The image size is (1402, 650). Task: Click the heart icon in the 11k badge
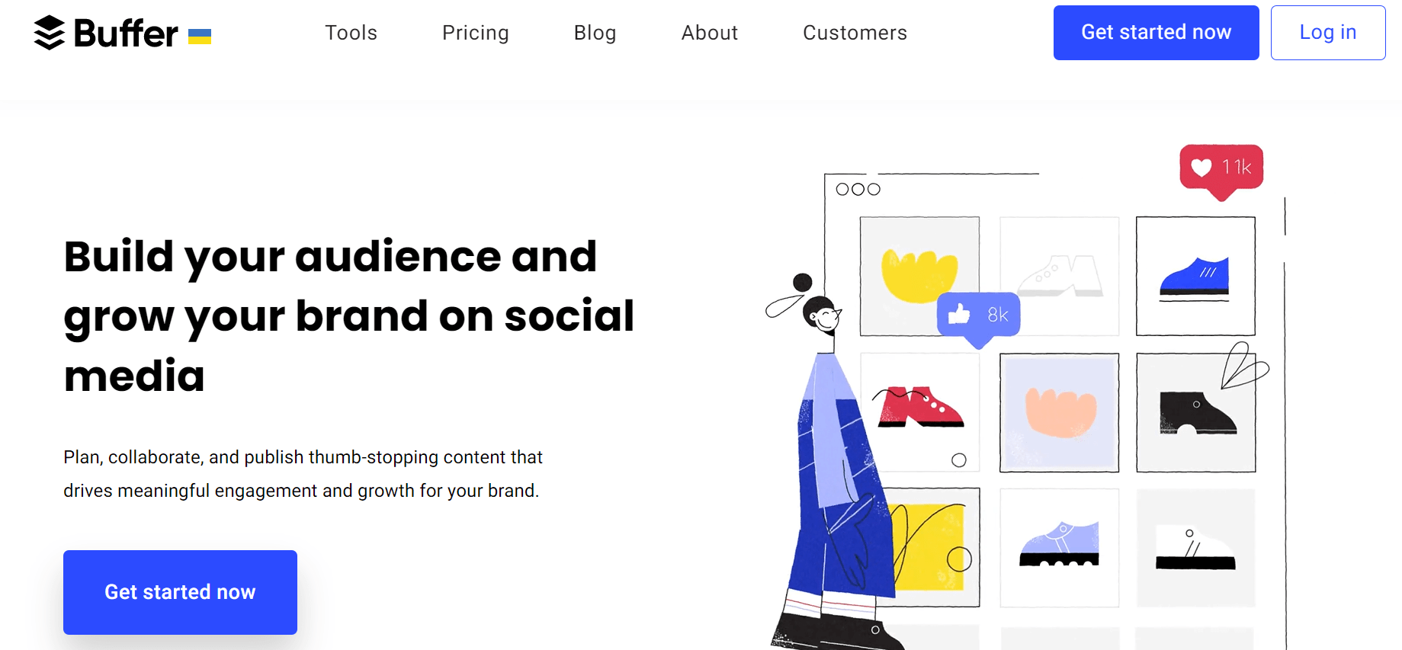[x=1201, y=168]
